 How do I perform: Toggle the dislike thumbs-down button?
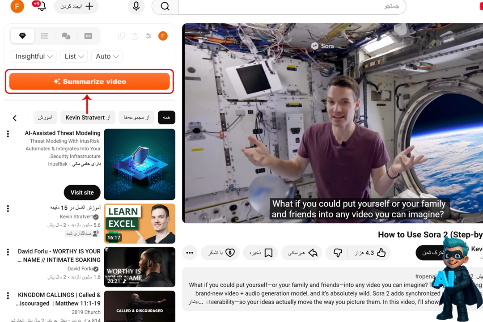click(x=338, y=253)
